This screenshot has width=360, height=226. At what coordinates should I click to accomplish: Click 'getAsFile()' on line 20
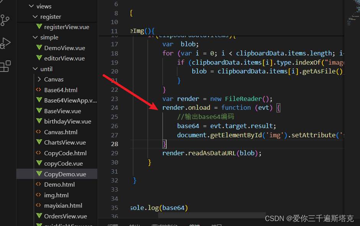tap(322, 72)
